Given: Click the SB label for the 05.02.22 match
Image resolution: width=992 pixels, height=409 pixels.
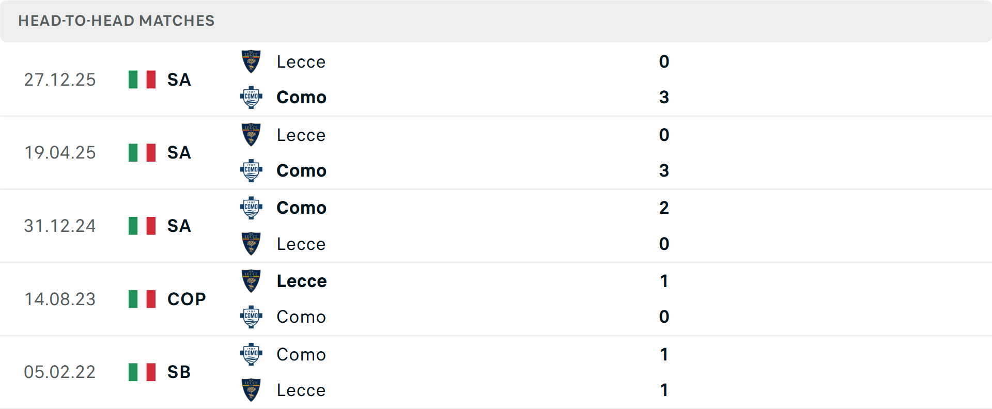Looking at the screenshot, I should [178, 372].
